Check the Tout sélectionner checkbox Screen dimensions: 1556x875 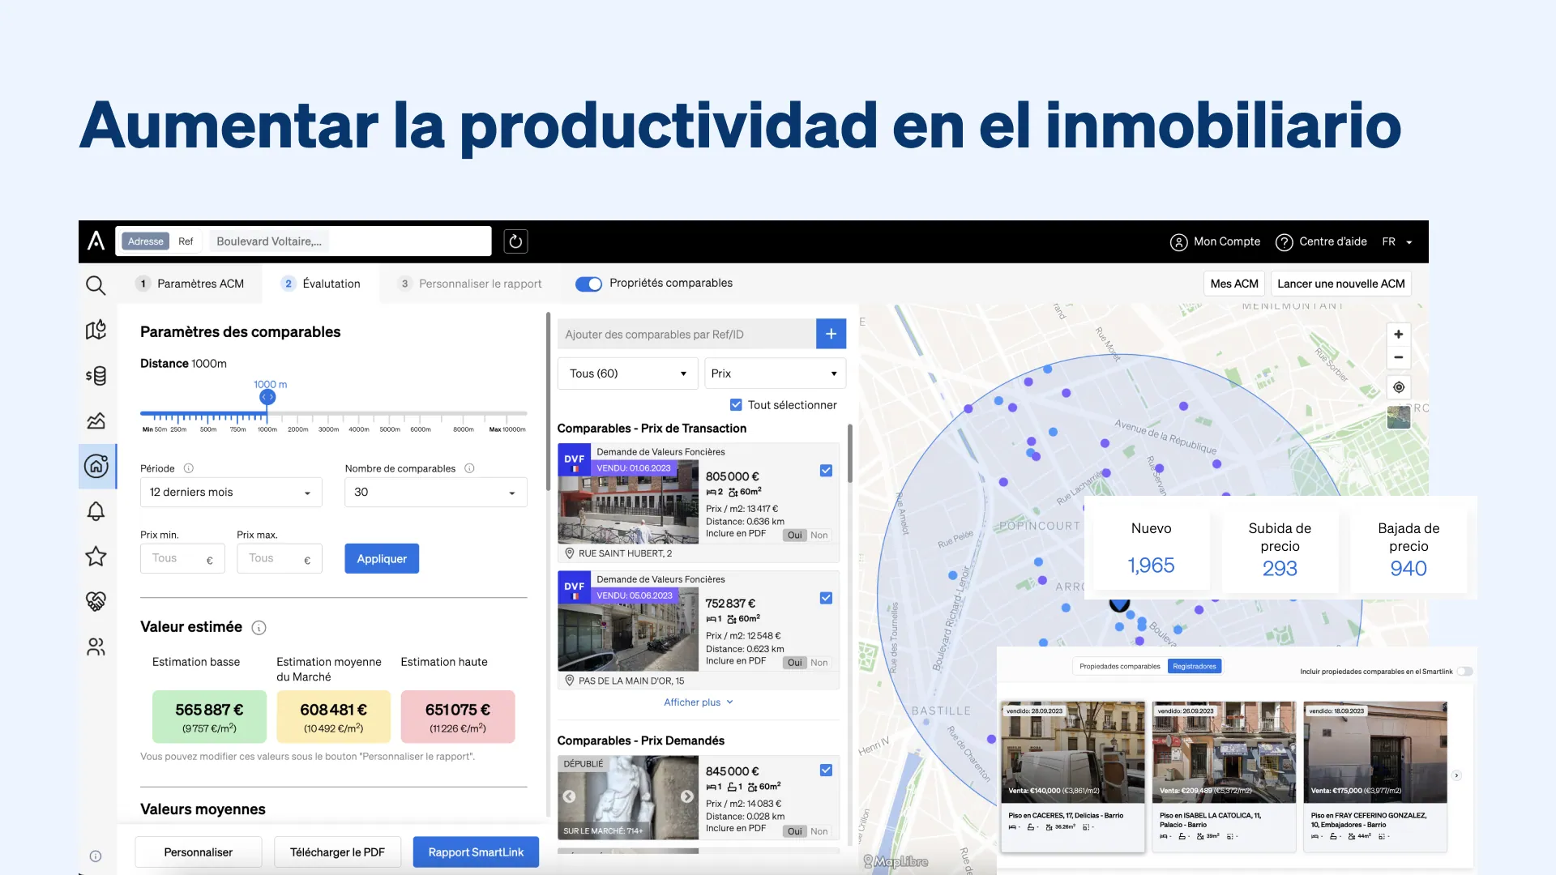(736, 405)
